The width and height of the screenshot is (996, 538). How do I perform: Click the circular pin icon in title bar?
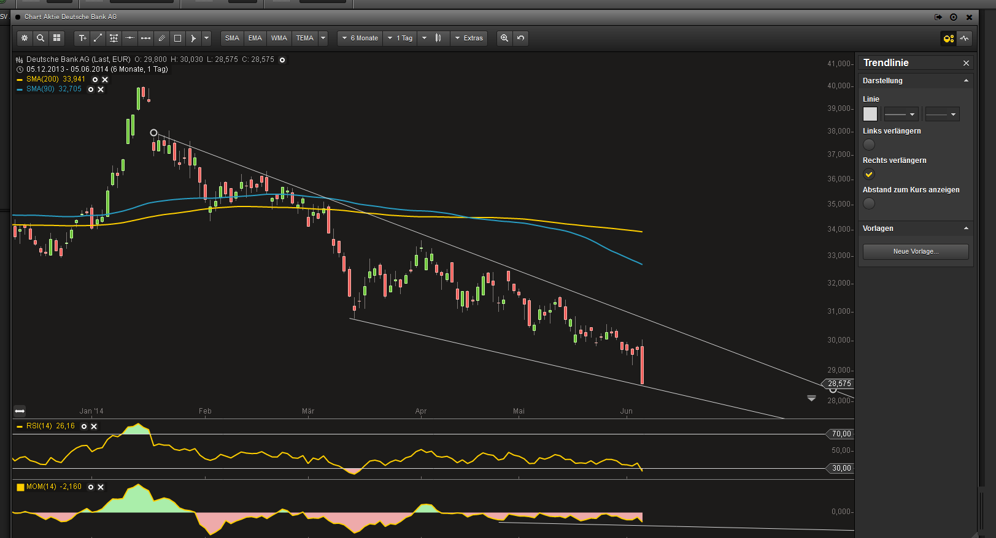pyautogui.click(x=954, y=17)
